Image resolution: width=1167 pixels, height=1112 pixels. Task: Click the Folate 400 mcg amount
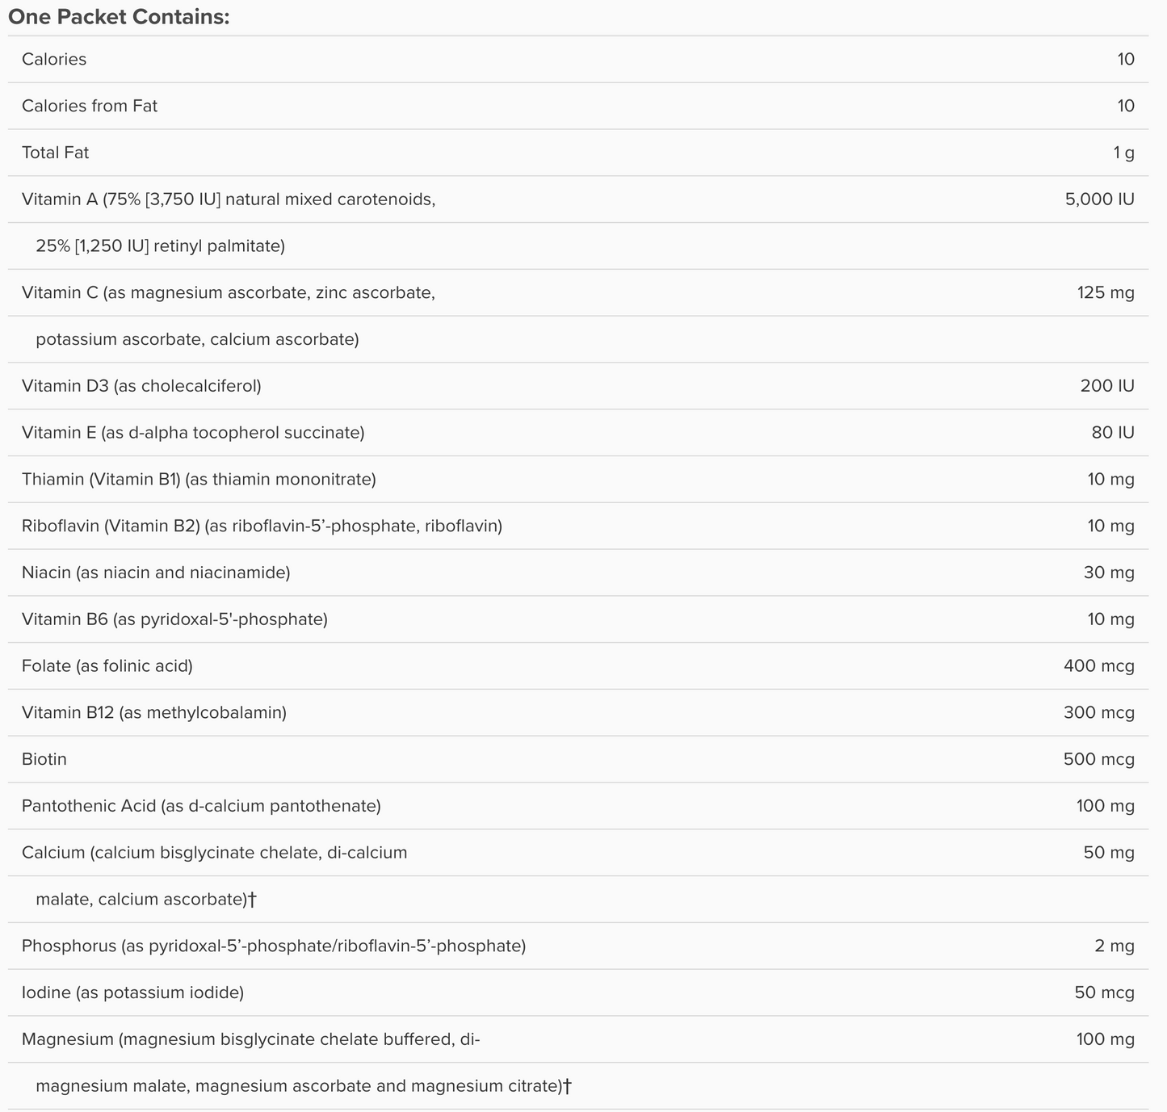click(x=1099, y=666)
